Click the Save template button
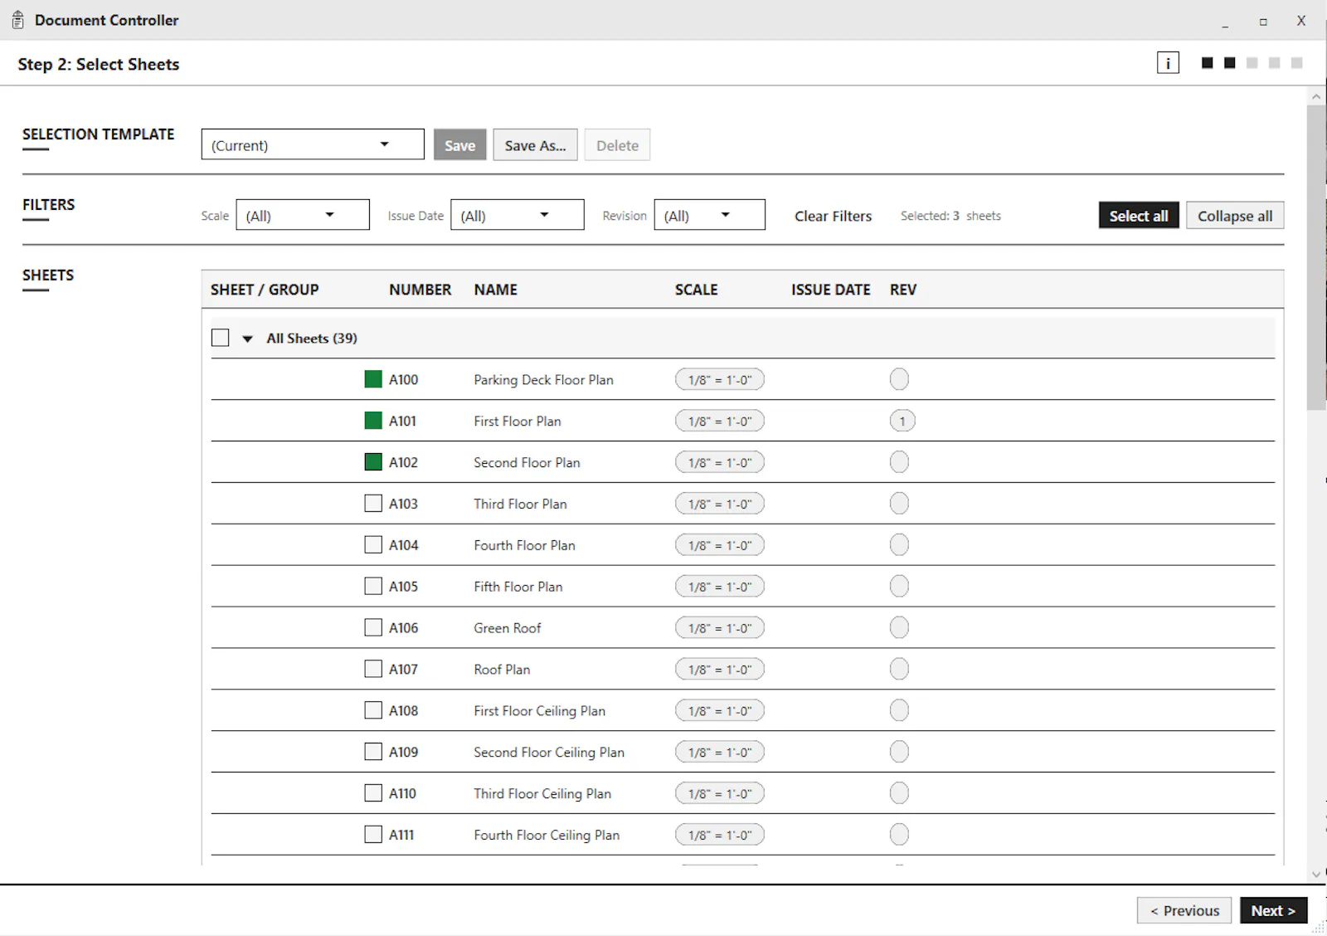Screen dimensions: 1327x936 pos(459,145)
